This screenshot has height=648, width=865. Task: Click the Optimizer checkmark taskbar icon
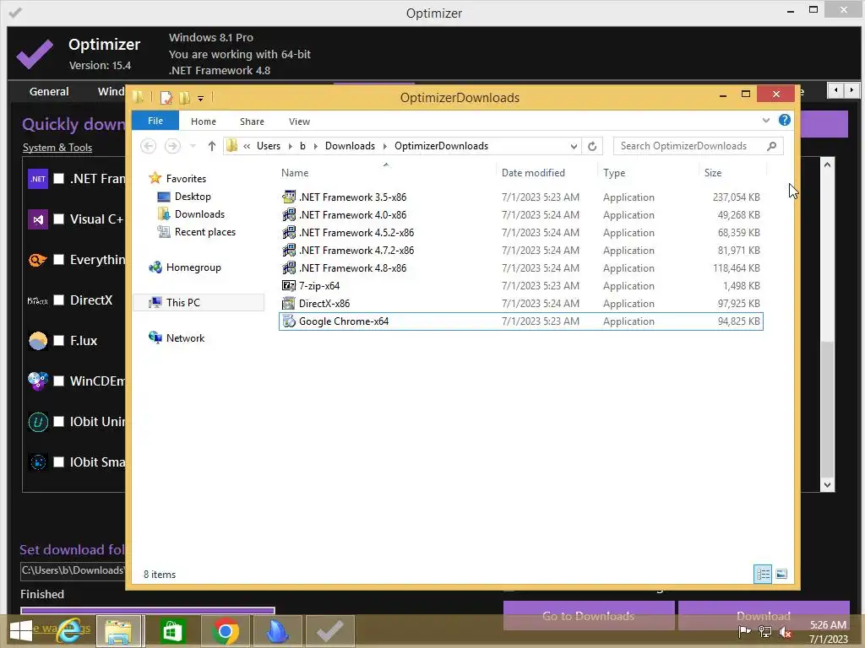pos(330,631)
